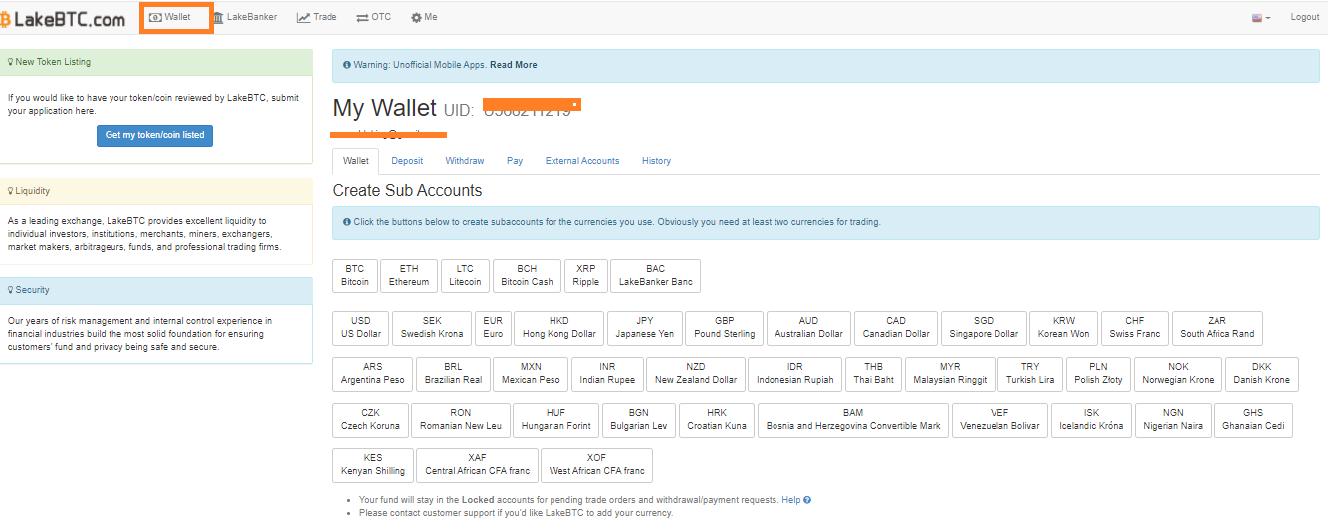Create SEK Swedish Krona sub account
The height and width of the screenshot is (529, 1328).
click(432, 328)
